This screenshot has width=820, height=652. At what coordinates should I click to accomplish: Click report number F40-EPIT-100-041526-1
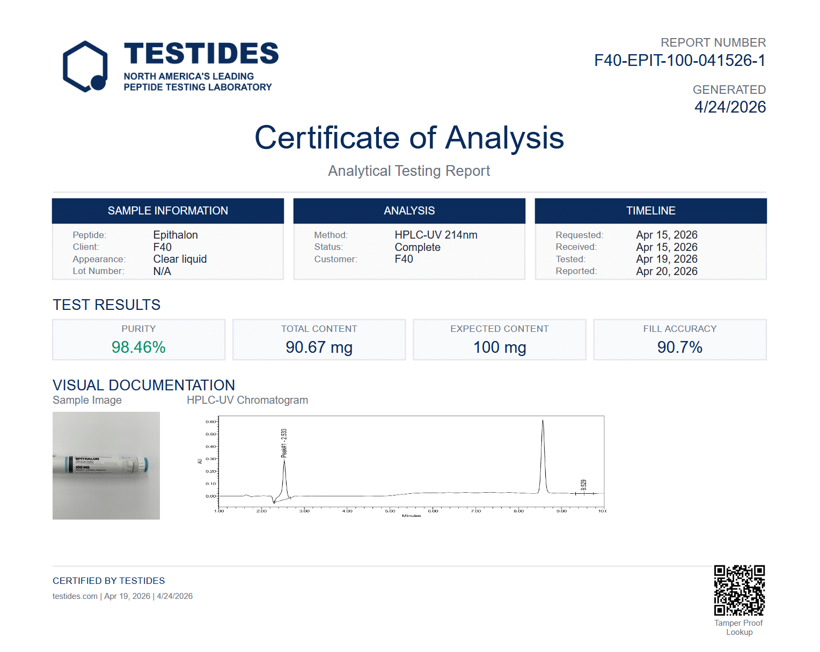click(679, 61)
